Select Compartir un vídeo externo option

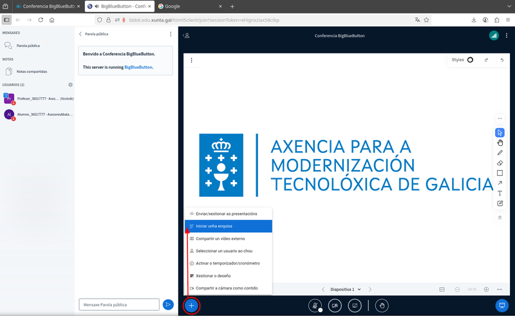(x=229, y=239)
